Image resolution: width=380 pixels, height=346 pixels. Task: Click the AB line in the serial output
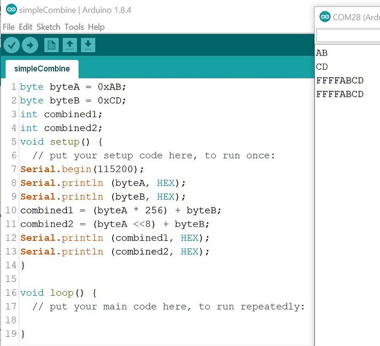tap(322, 53)
